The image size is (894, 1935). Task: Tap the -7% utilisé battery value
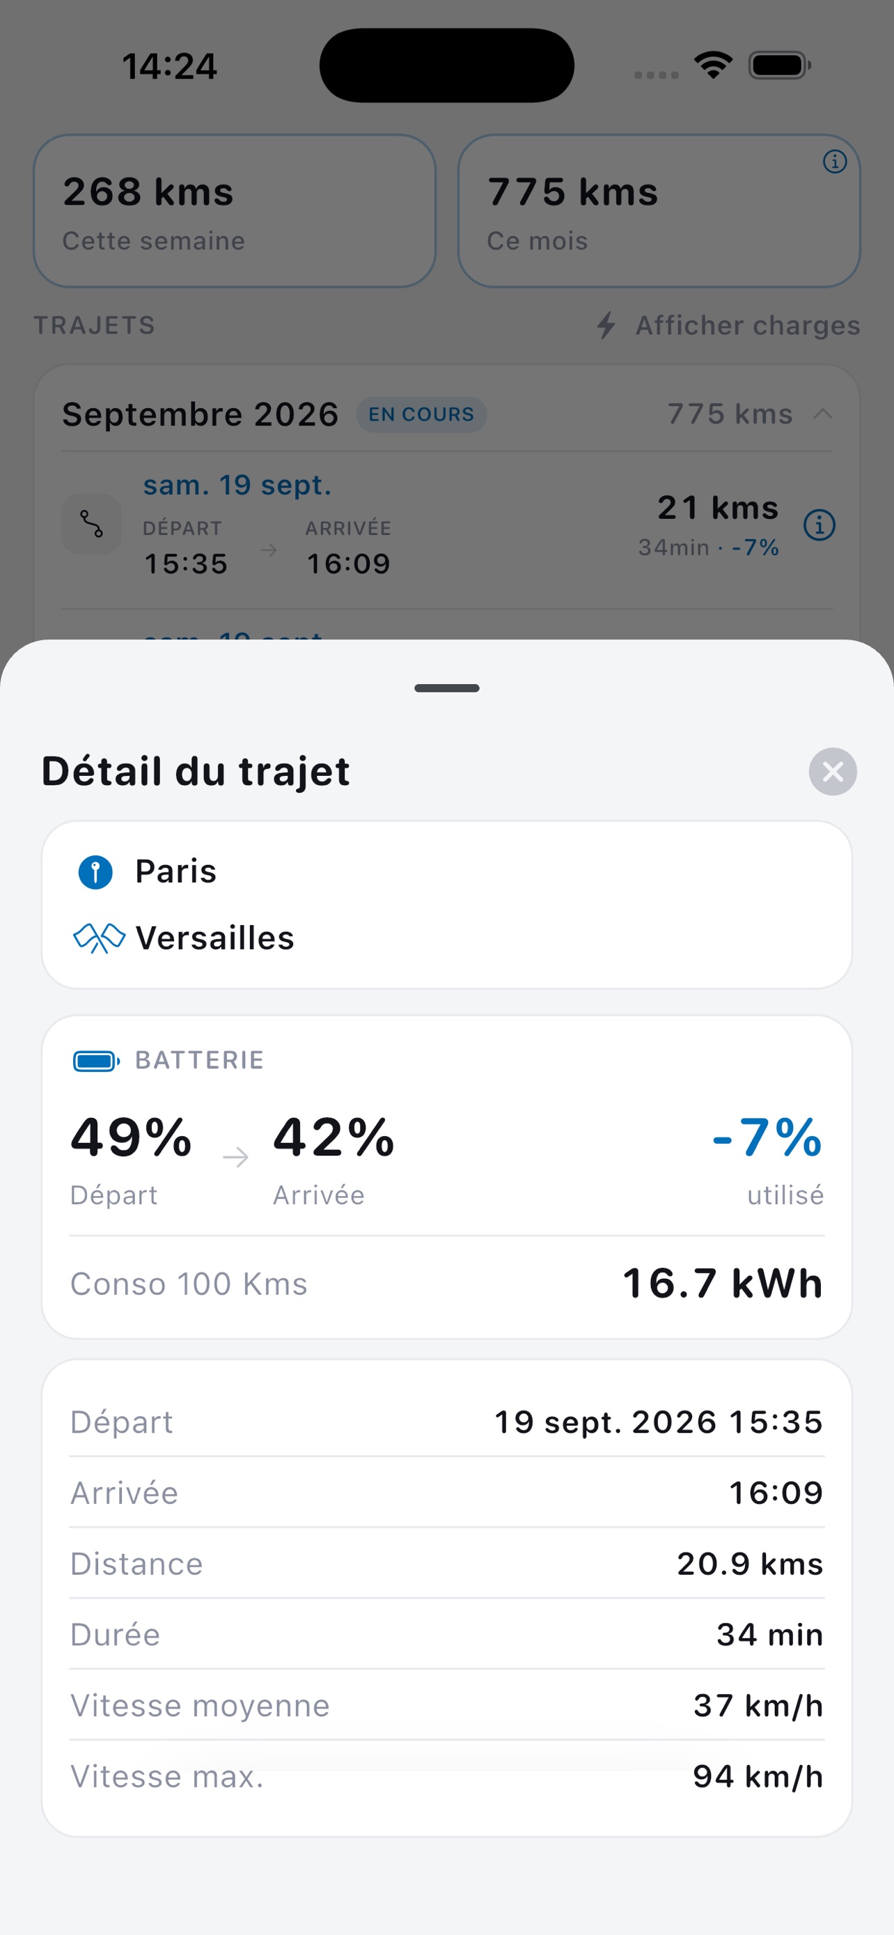click(767, 1160)
